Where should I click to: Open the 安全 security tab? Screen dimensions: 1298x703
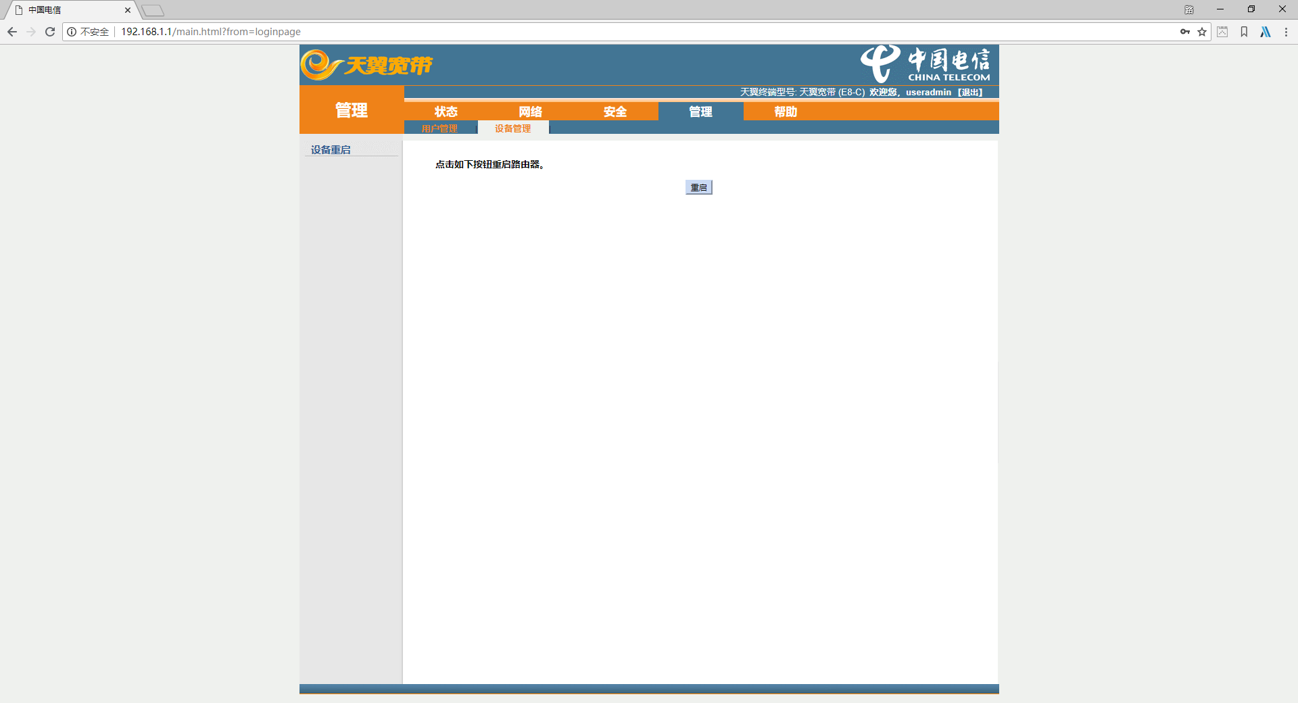[615, 112]
